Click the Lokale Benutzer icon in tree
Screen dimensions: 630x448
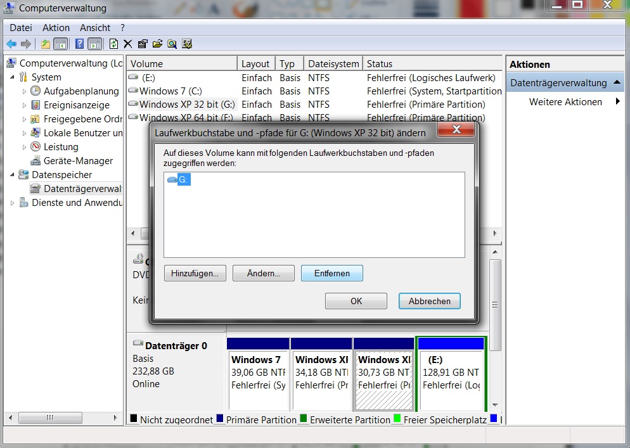tap(35, 132)
